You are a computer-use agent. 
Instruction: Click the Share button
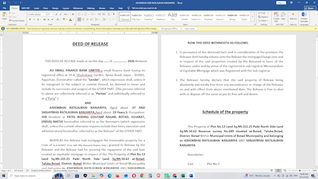pyautogui.click(x=310, y=8)
